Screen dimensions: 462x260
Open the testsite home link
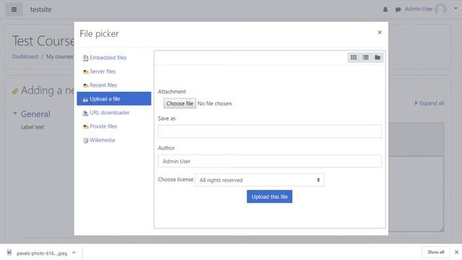point(41,9)
